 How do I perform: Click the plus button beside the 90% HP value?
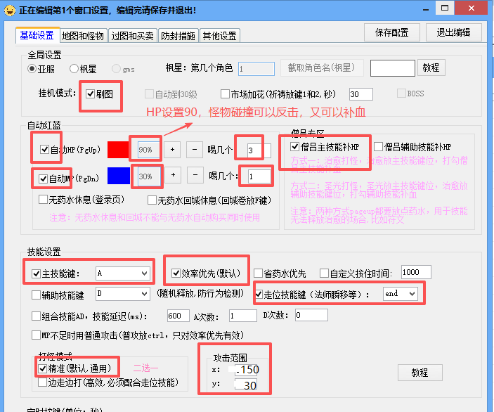click(x=174, y=150)
